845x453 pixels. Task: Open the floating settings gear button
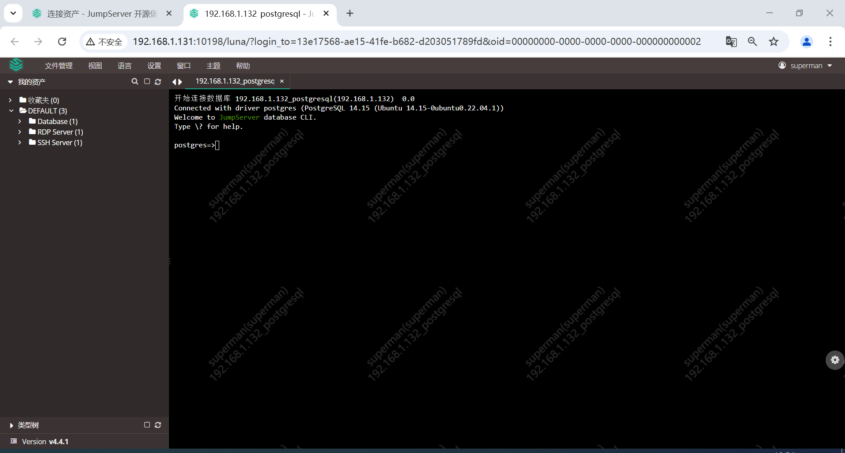[x=835, y=360]
